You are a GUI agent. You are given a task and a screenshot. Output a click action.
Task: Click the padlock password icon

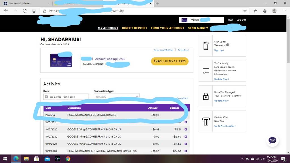(x=206, y=96)
